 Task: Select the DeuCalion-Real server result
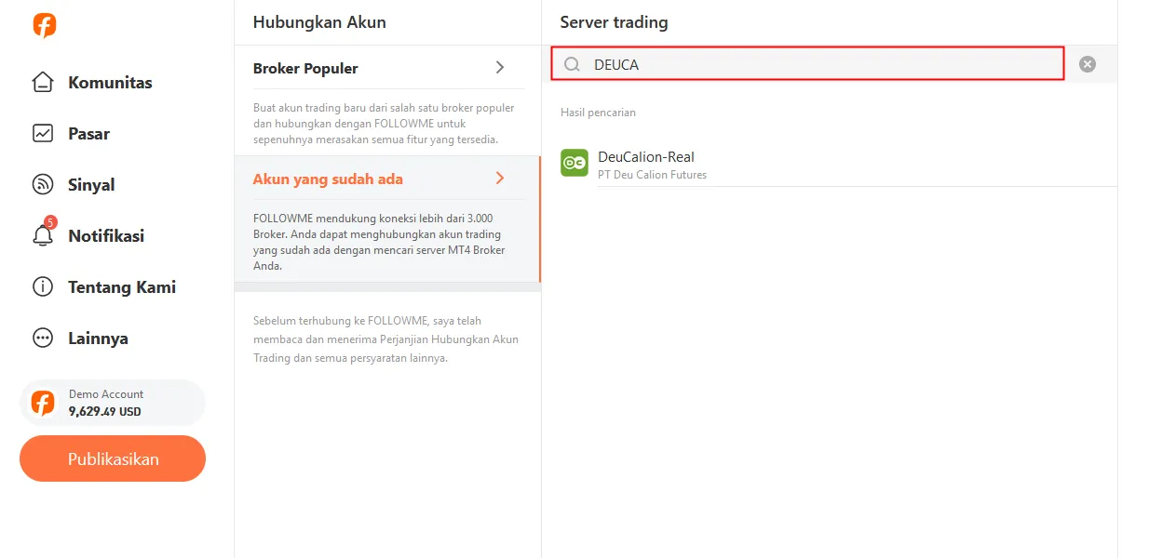click(x=838, y=163)
